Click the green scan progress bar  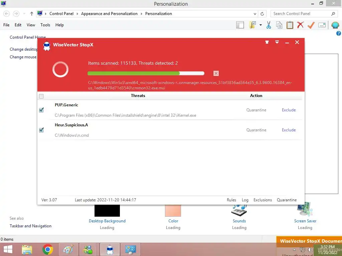146,73
